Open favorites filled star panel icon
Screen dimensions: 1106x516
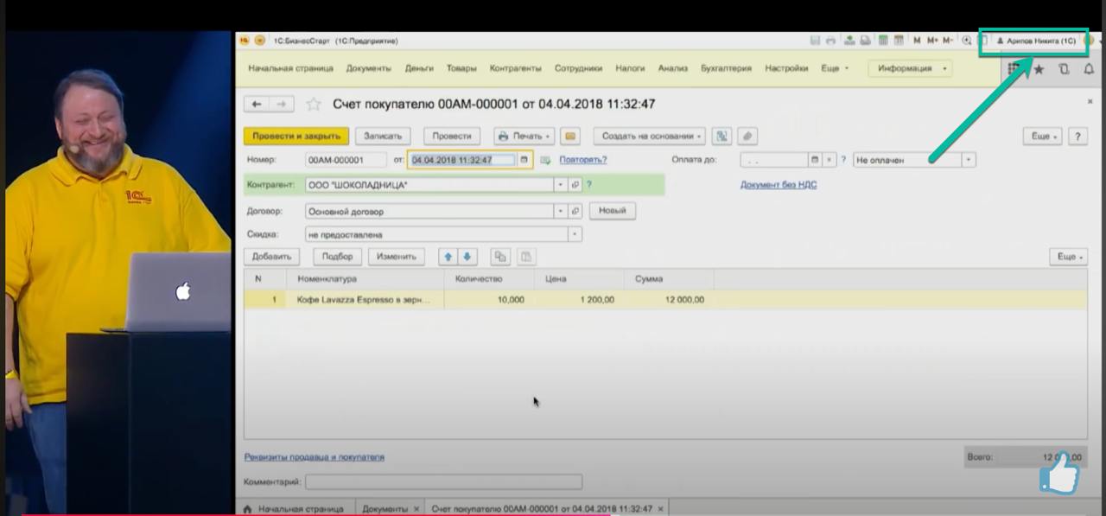tap(1039, 69)
